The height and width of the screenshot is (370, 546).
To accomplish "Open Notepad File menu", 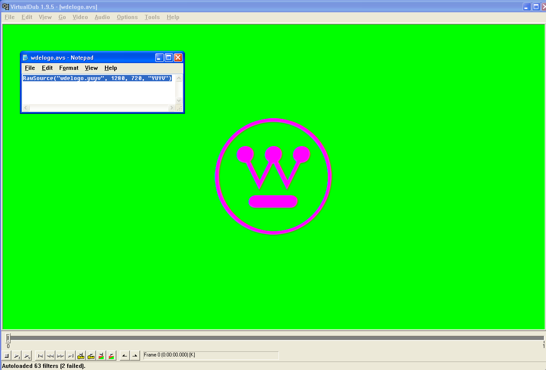I will click(x=30, y=68).
